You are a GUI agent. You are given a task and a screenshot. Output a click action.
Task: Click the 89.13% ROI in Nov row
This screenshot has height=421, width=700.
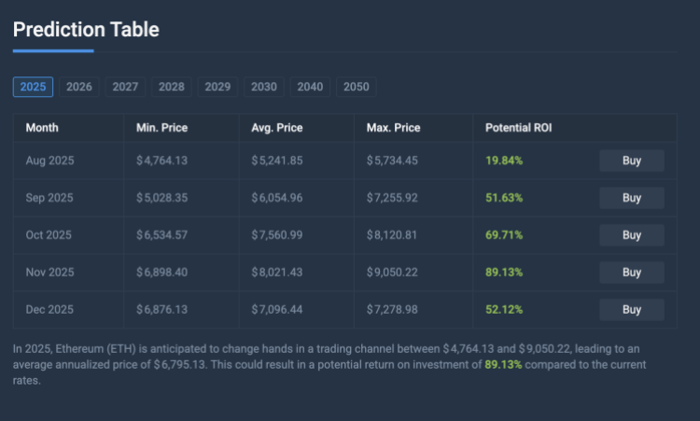[504, 273]
